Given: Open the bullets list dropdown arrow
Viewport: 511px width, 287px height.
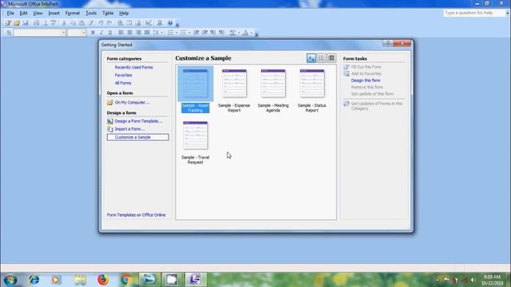Looking at the screenshot, I should [189, 33].
